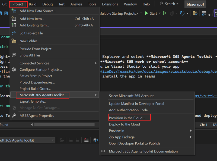217x161 pixels.
Task: Click the Add Existing Item icon
Action: 14,25
